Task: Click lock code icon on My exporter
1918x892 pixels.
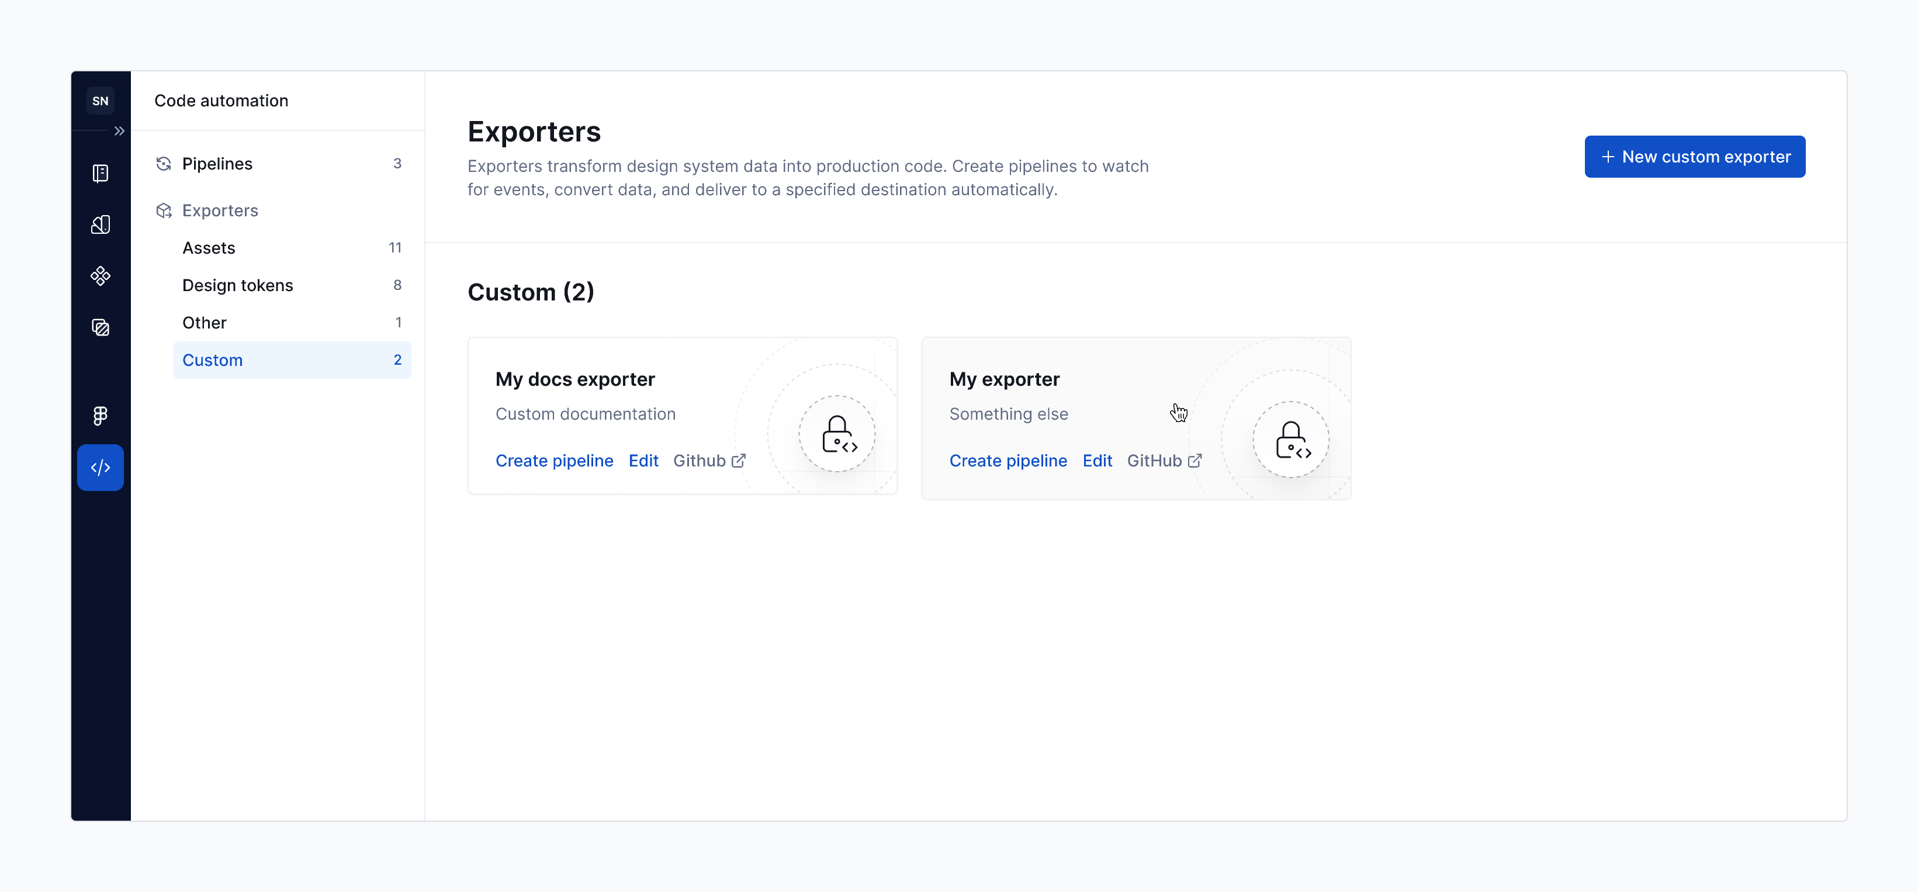Action: [1290, 440]
